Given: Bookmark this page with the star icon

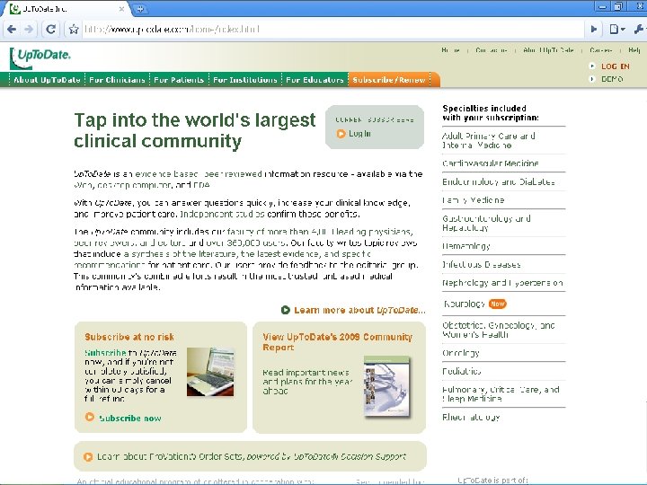Looking at the screenshot, I should [x=74, y=30].
